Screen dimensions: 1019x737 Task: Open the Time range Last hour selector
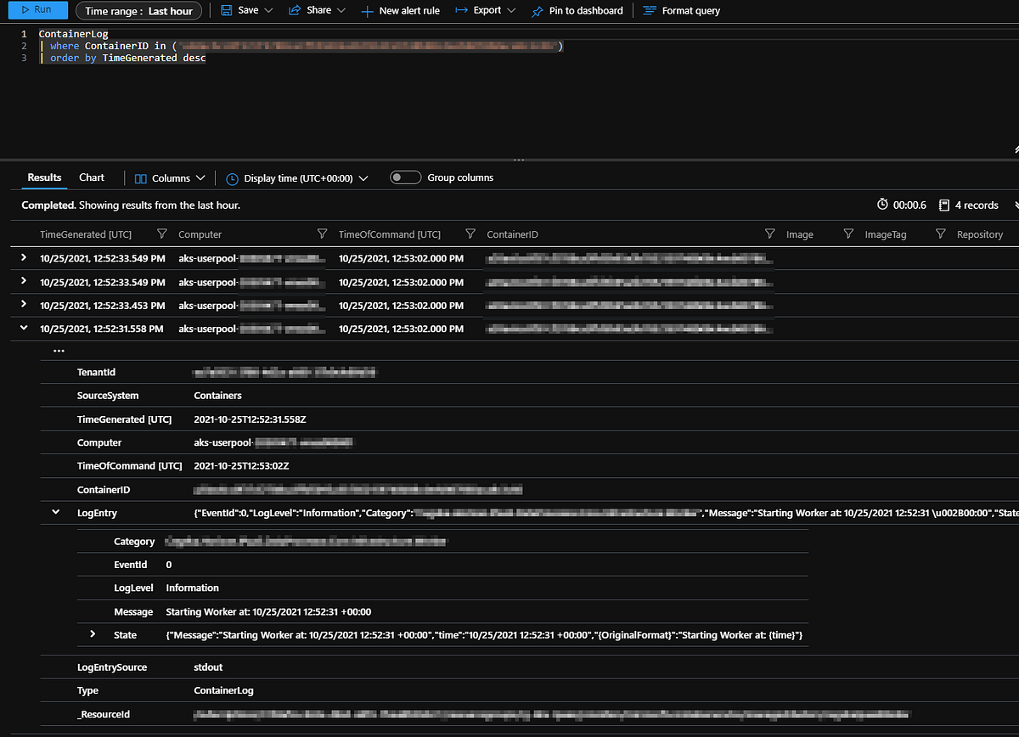point(138,11)
